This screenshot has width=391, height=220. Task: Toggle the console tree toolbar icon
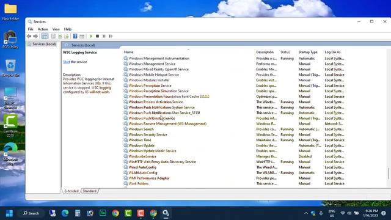[45, 36]
